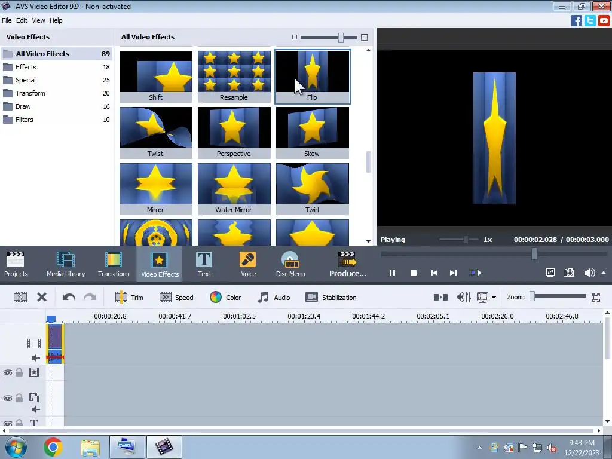
Task: Open the File menu
Action: 7,20
